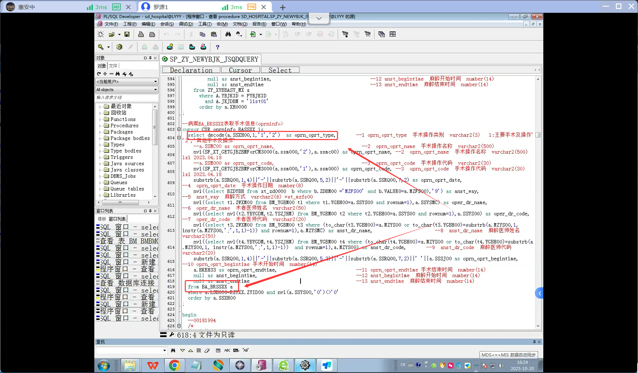Pin the 对象 object panel
The width and height of the screenshot is (638, 373).
point(150,58)
